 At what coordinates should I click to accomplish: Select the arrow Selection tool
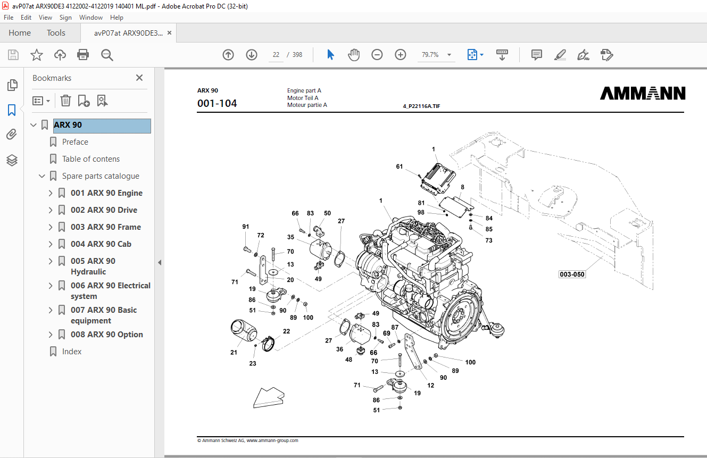[330, 55]
